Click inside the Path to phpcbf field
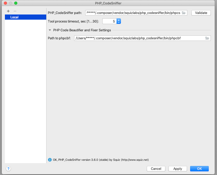 tap(139, 38)
